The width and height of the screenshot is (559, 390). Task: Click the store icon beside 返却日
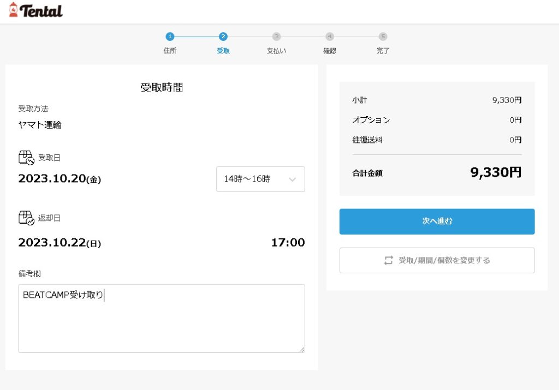pyautogui.click(x=26, y=218)
